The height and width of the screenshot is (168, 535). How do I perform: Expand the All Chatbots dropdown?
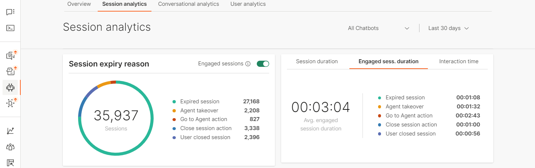point(378,28)
